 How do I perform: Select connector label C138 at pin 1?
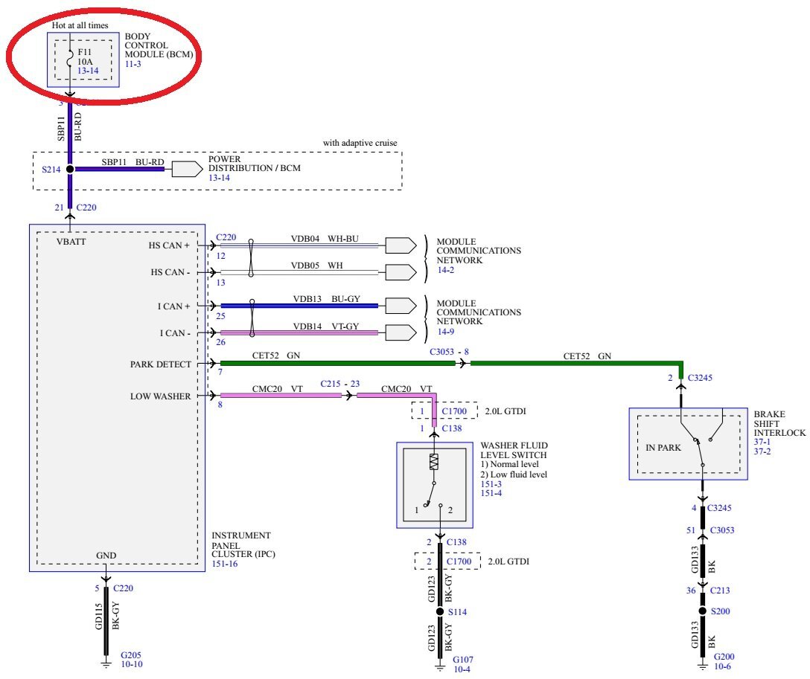click(452, 428)
